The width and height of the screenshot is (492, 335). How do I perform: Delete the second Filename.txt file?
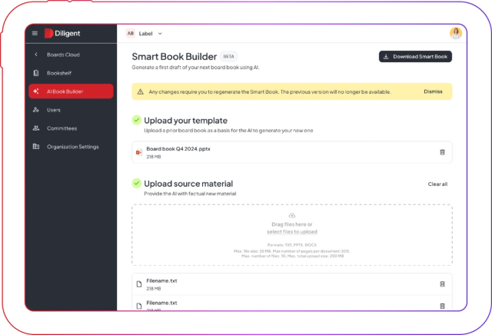point(442,306)
